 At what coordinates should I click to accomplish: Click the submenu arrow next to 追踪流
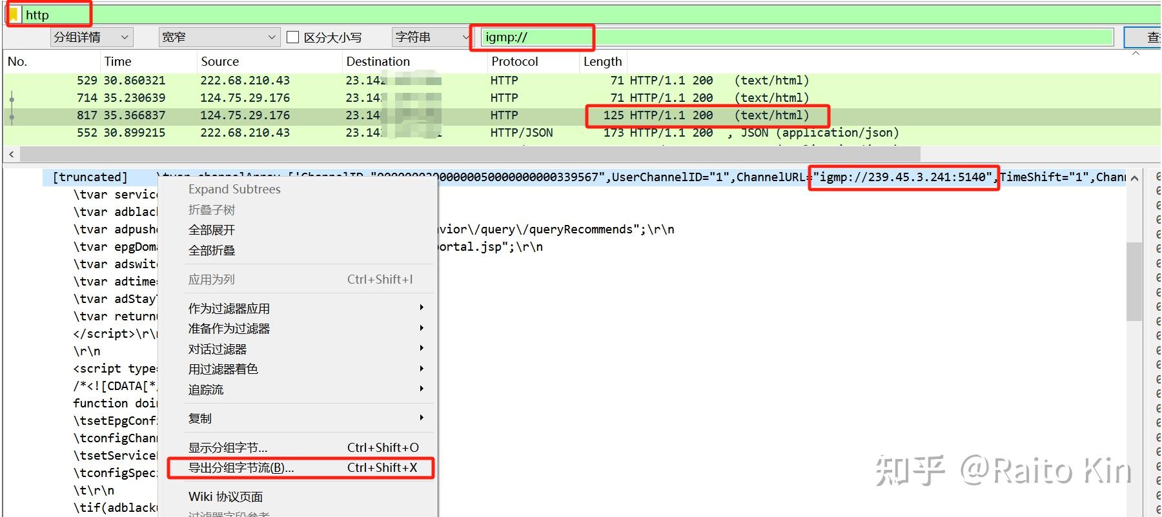[422, 389]
